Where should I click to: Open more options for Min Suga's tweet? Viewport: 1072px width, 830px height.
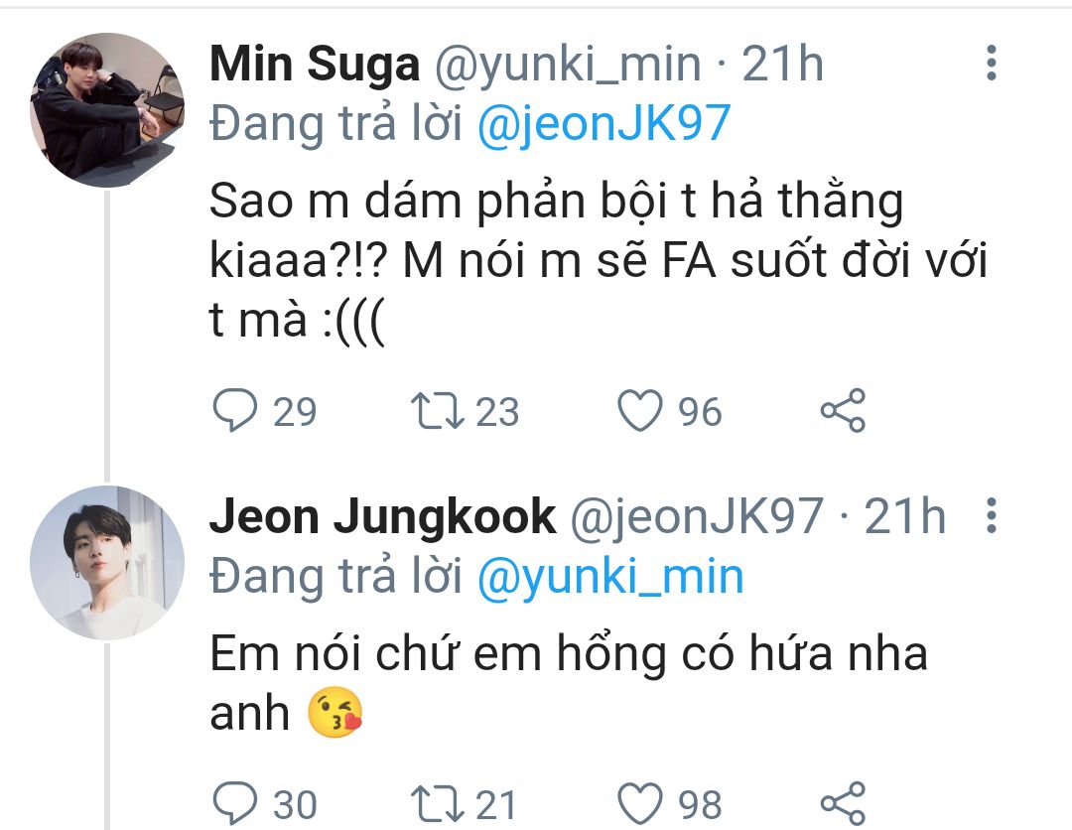(x=990, y=63)
